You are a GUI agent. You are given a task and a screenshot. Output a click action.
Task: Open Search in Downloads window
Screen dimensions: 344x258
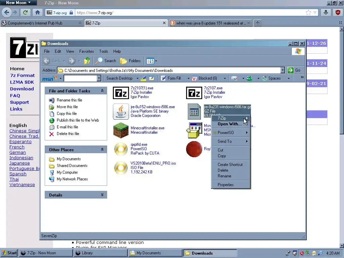(105, 61)
